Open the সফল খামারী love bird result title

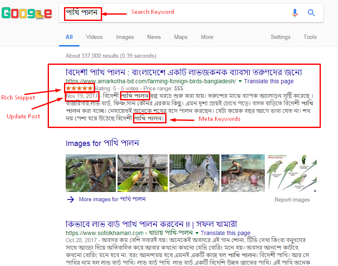coord(151,224)
